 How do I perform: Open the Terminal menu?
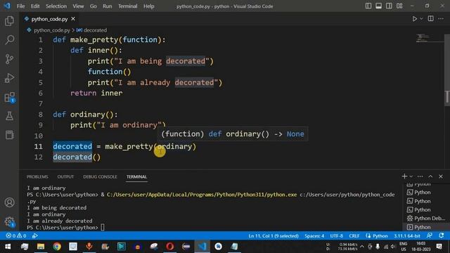127,6
